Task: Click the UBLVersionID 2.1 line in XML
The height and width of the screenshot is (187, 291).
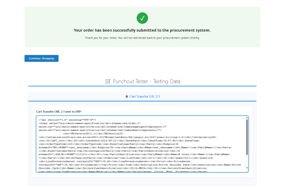Action: pos(93,133)
